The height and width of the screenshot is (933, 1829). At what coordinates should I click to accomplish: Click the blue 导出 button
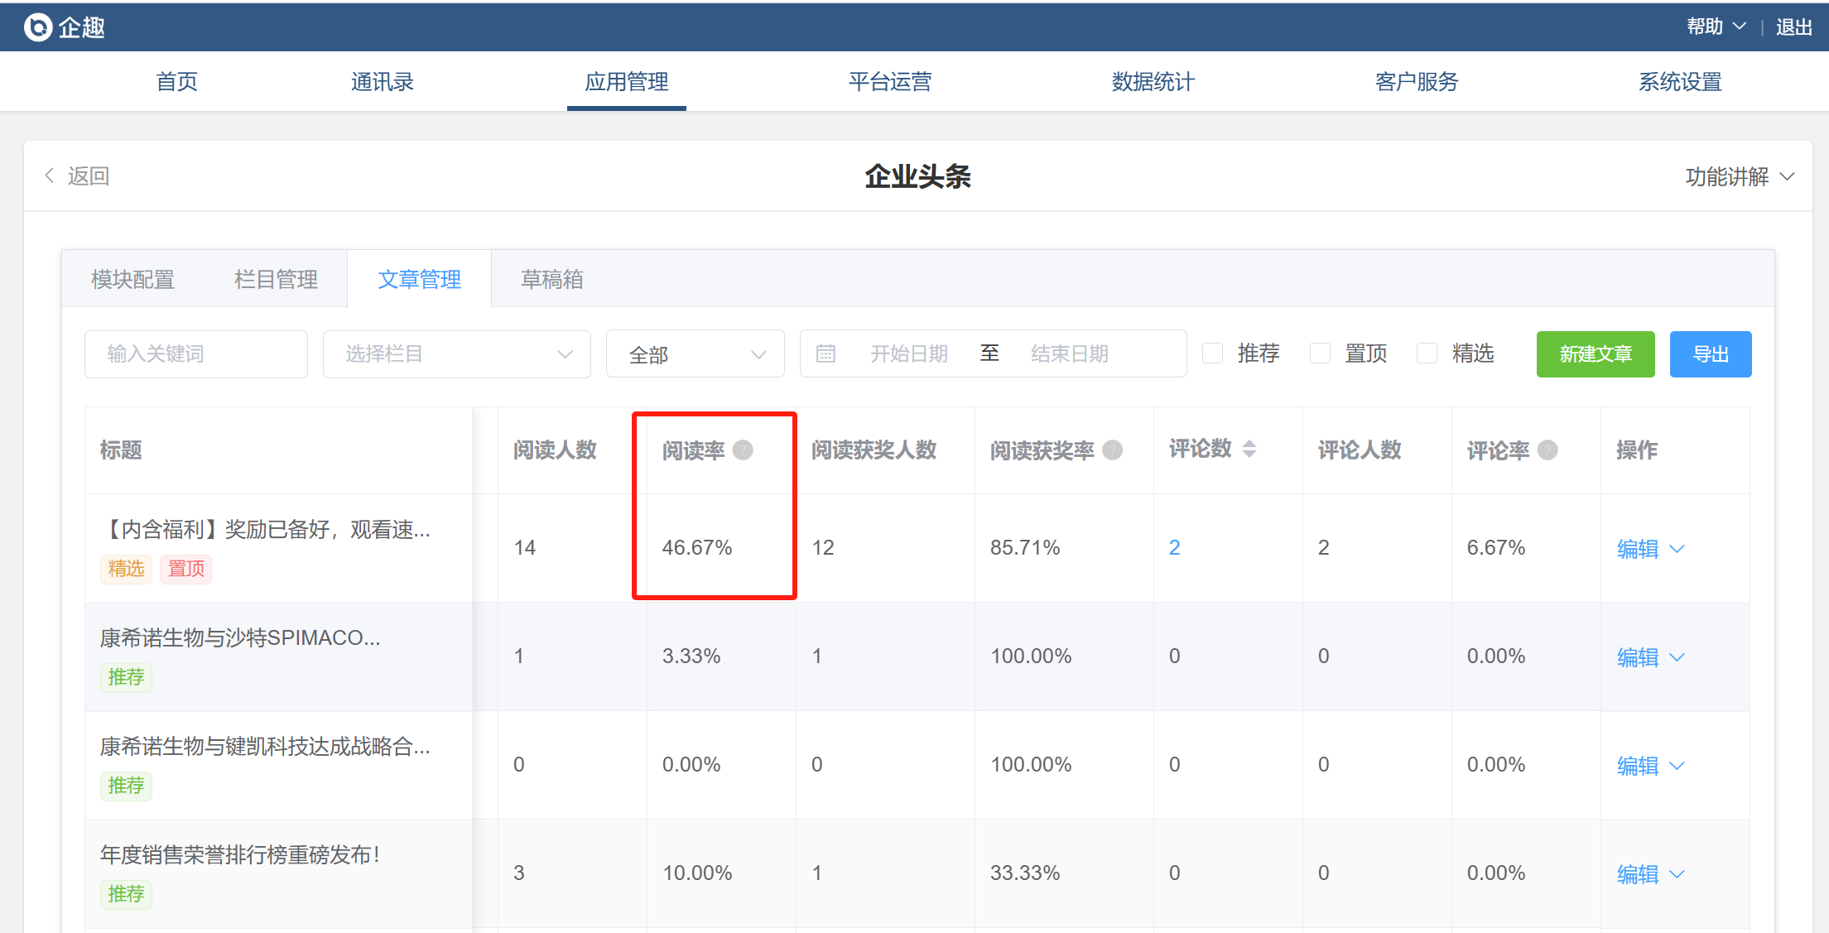1710,354
